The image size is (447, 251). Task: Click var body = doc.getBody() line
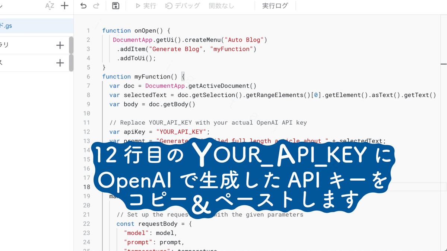tap(152, 104)
